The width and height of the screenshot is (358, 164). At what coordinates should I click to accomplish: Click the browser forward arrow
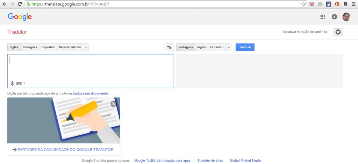tap(12, 4)
